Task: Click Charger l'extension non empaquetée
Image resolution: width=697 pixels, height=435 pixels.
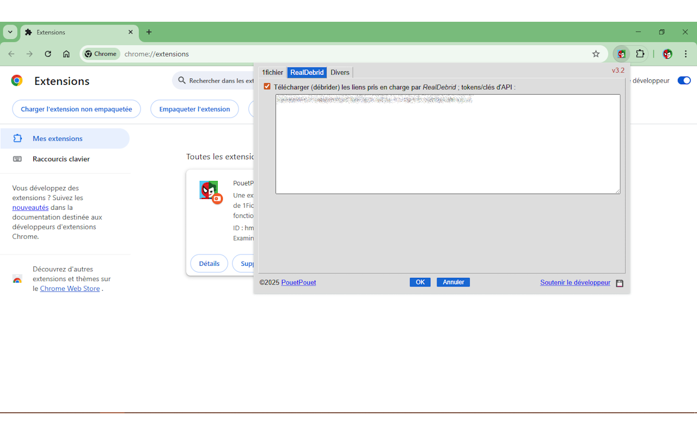Action: (x=76, y=109)
